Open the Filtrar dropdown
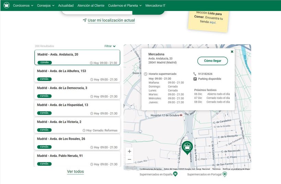Viewport: 281px width, 184px height. 110,46
